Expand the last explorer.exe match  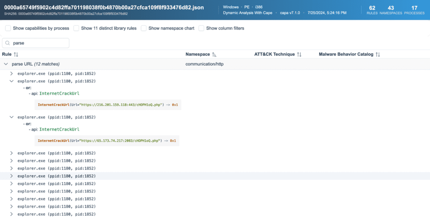click(12, 214)
